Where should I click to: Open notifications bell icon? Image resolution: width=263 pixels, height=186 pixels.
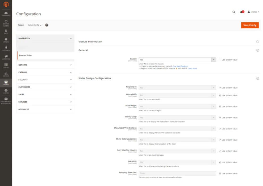pyautogui.click(x=241, y=12)
